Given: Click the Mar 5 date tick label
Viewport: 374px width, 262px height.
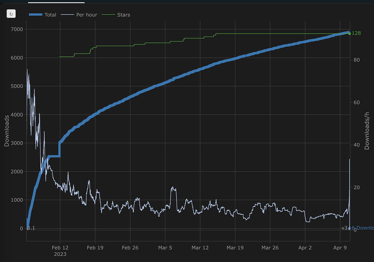Looking at the screenshot, I should pos(165,248).
